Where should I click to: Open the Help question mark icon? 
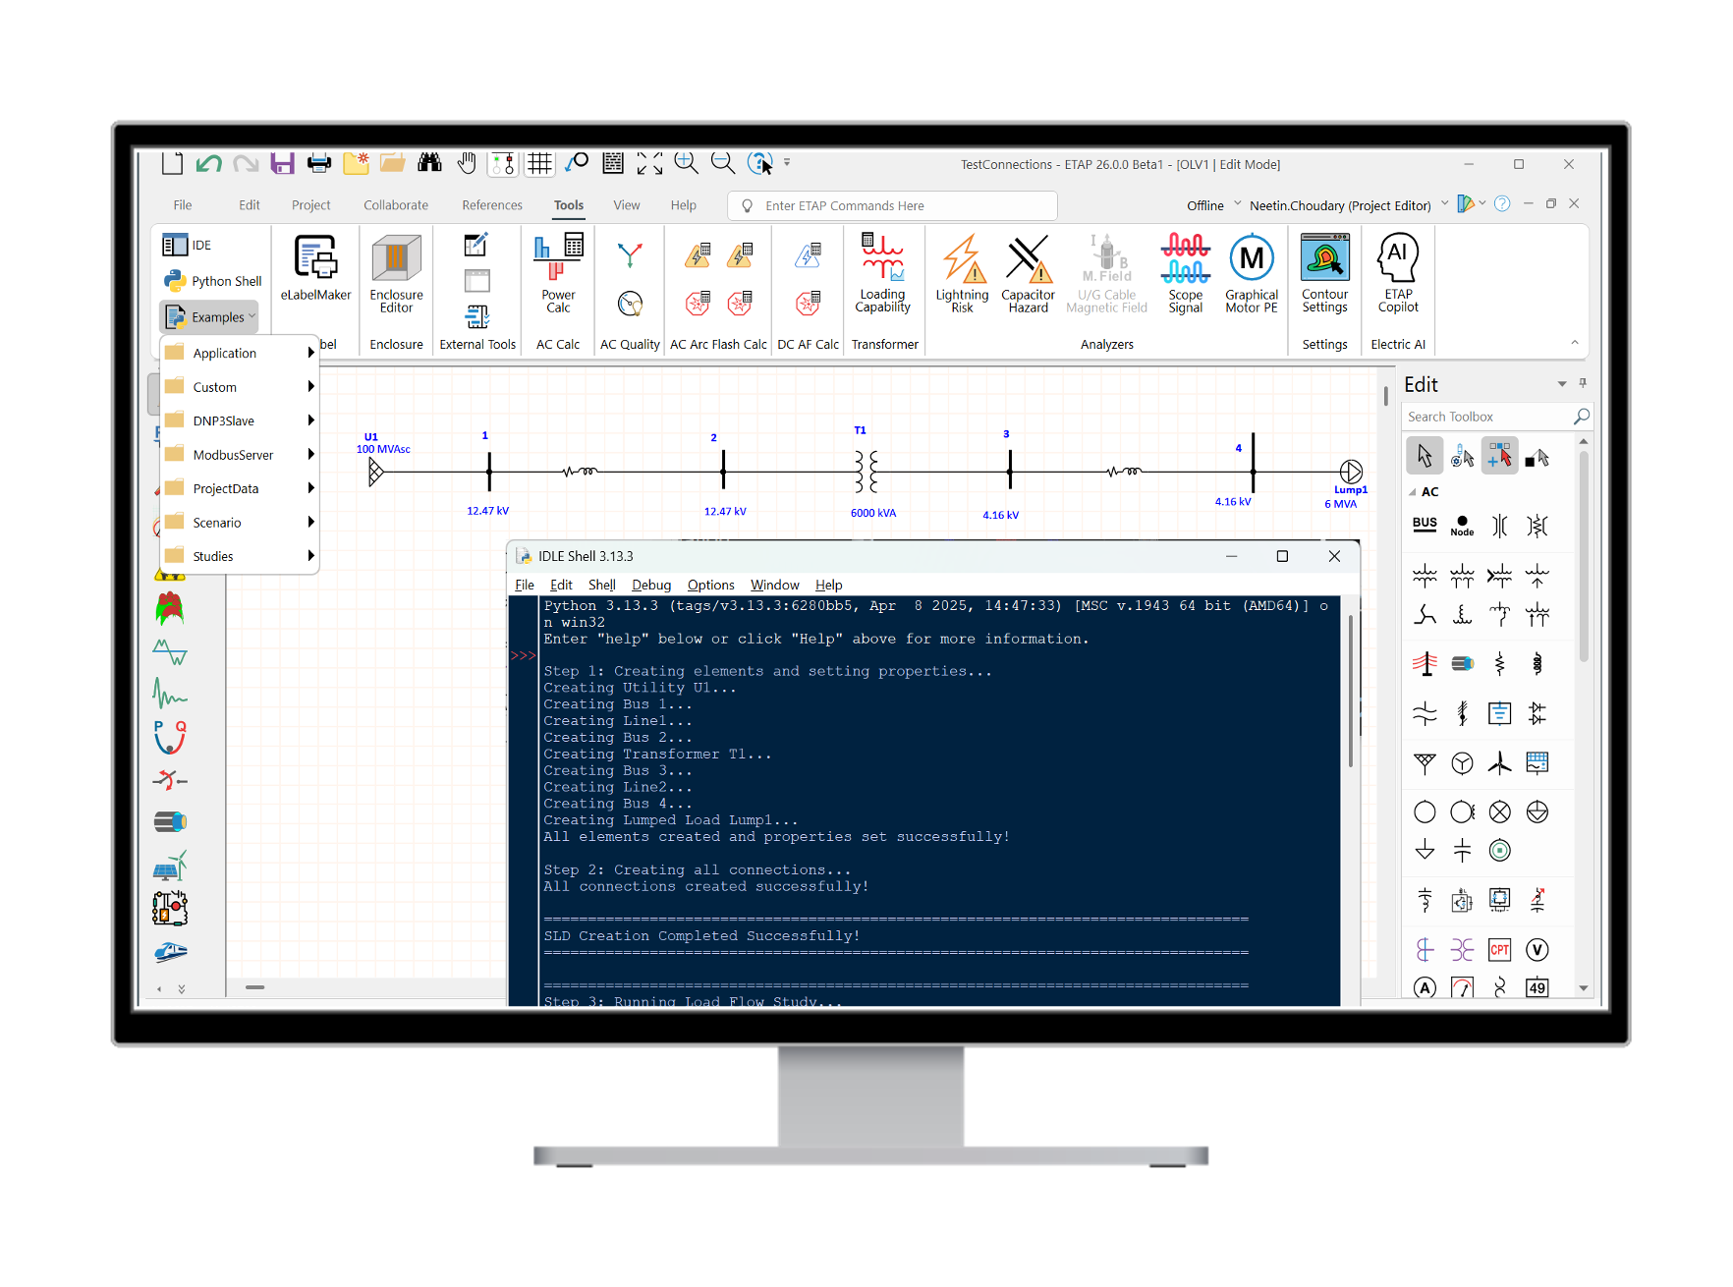[1502, 203]
